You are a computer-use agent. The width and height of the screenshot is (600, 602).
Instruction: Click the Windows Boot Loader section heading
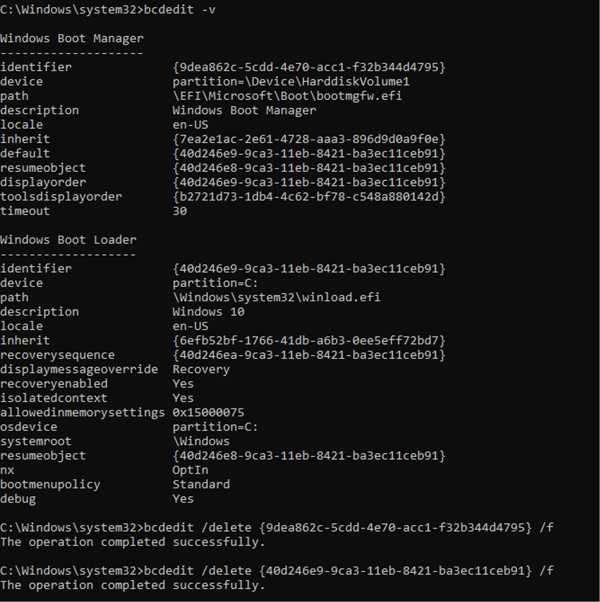(x=68, y=240)
